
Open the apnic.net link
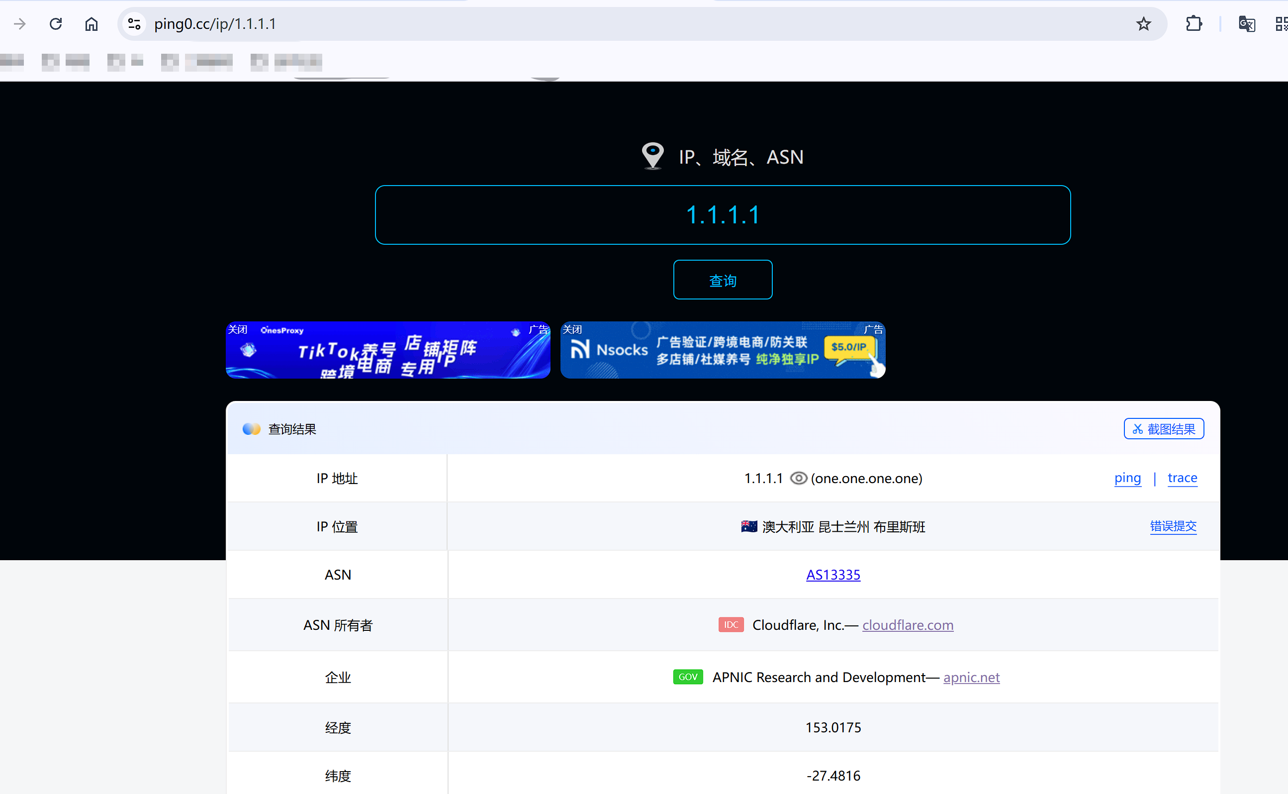pos(971,678)
